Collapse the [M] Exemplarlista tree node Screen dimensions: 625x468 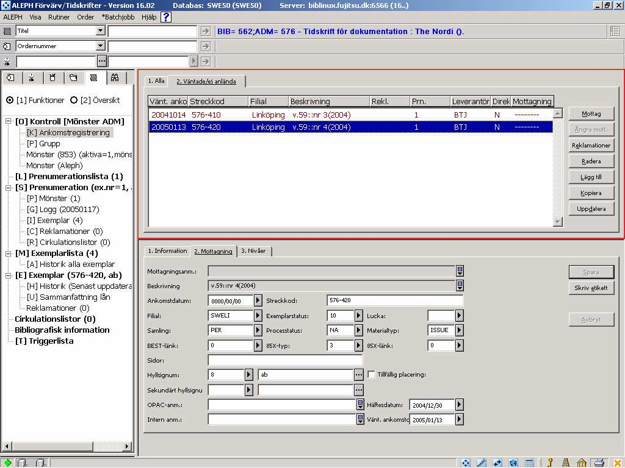pyautogui.click(x=8, y=253)
